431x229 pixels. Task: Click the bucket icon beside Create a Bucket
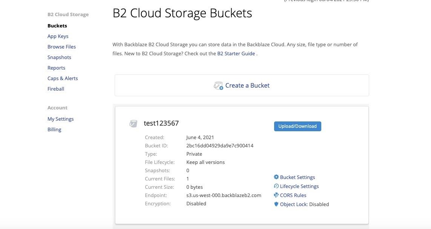(218, 86)
